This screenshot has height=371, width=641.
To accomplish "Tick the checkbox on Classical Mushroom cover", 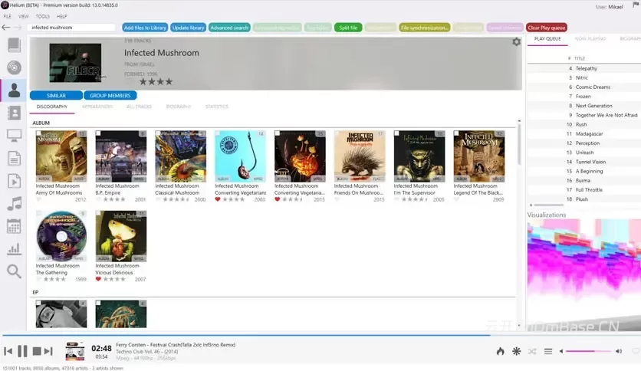I will [158, 133].
